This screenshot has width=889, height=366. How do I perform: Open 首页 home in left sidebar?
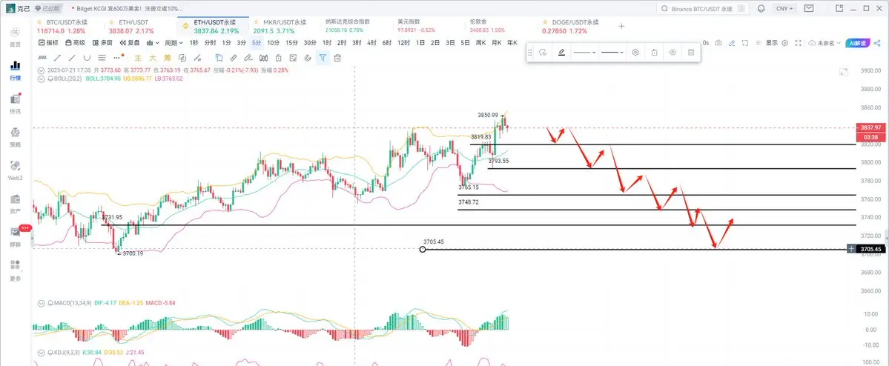tap(16, 37)
